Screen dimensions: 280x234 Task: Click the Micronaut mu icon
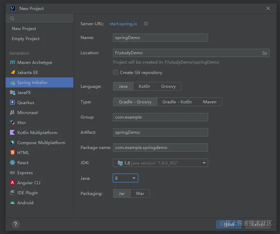coord(12,112)
